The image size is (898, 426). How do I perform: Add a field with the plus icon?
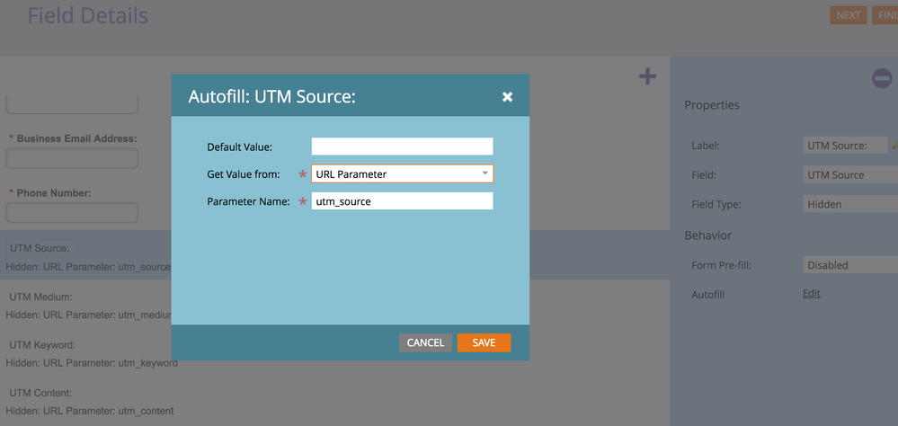[647, 77]
